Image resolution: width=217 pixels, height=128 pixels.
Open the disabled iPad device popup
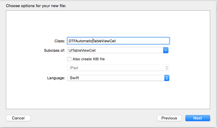click(x=118, y=68)
